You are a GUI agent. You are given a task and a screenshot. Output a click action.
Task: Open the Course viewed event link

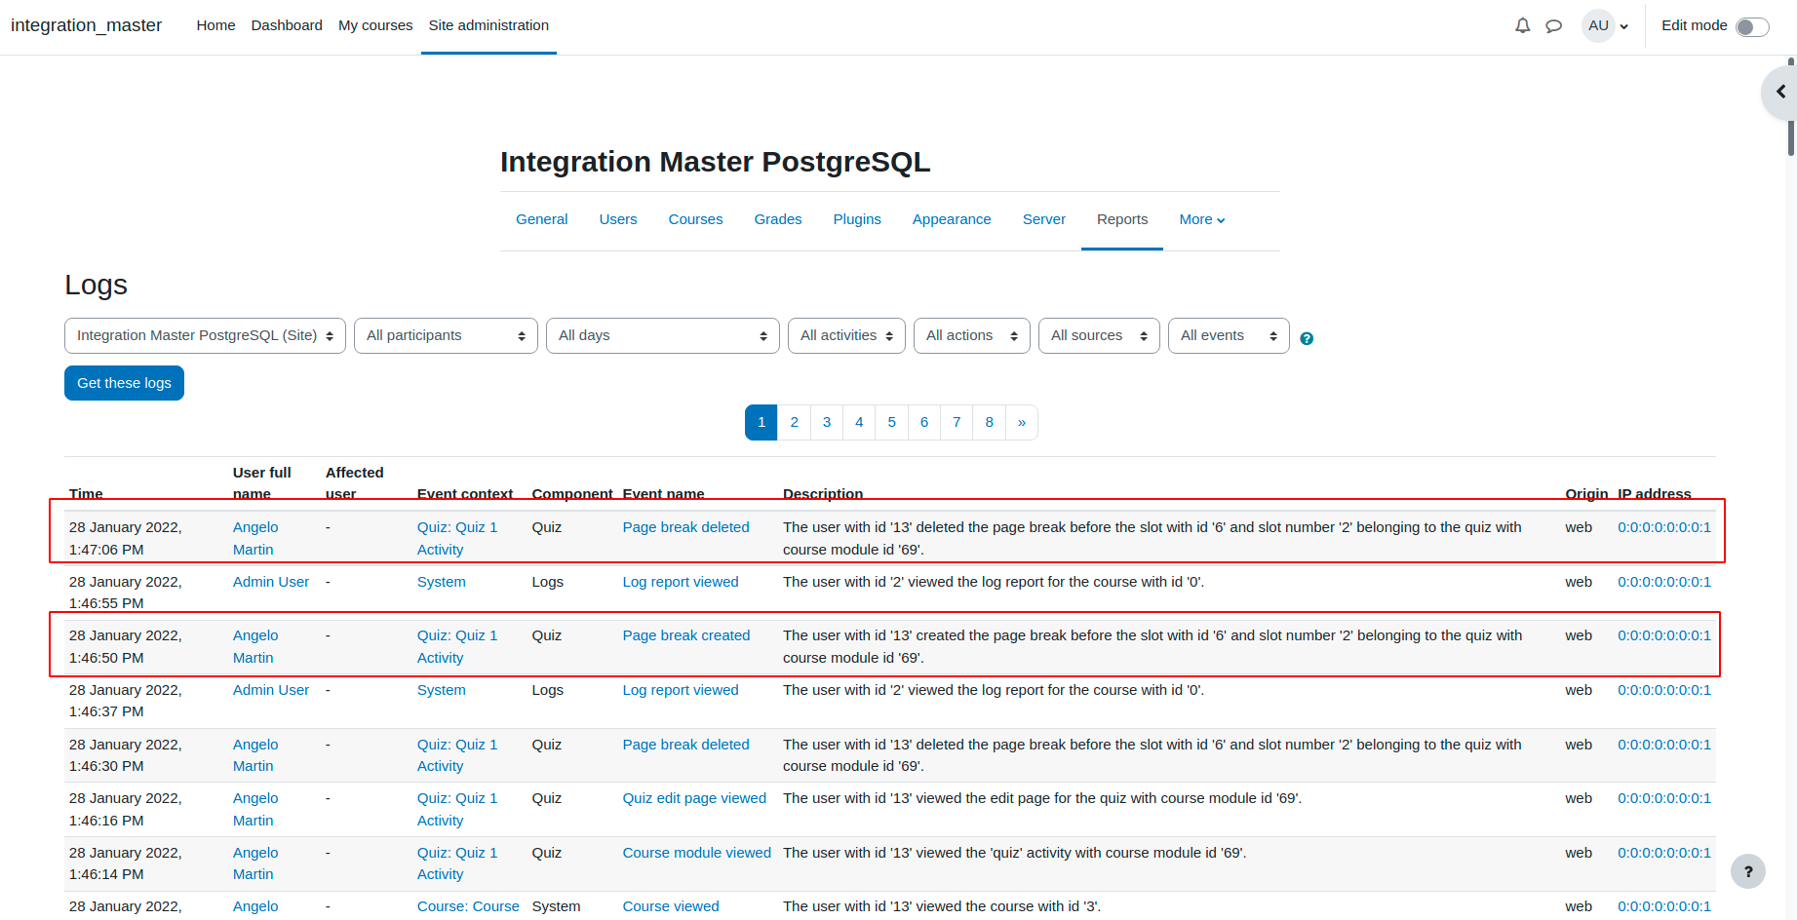click(x=671, y=906)
